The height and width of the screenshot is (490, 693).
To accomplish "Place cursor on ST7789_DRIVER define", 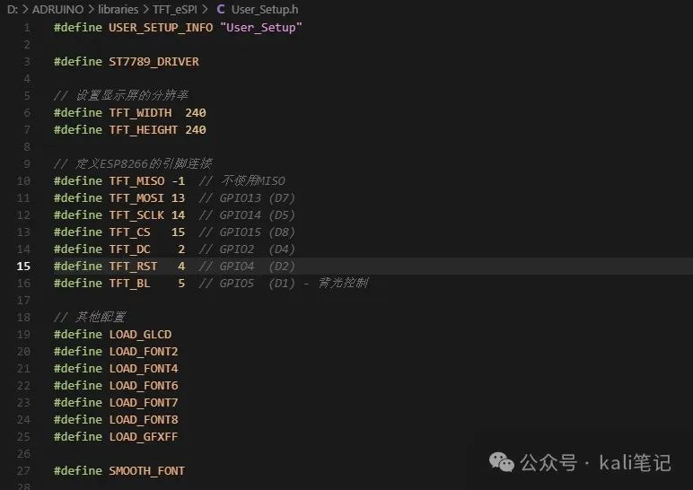I will click(154, 61).
